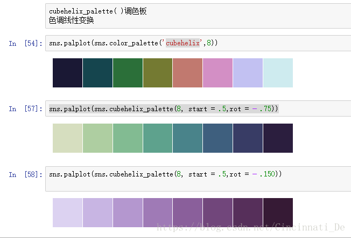Click the fourth, sea-green swatch in second palette
The image size is (351, 238).
[x=158, y=138]
